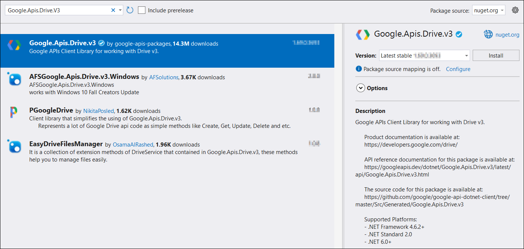Select the PGoogleDrive package
Image resolution: width=524 pixels, height=249 pixels.
(x=167, y=118)
